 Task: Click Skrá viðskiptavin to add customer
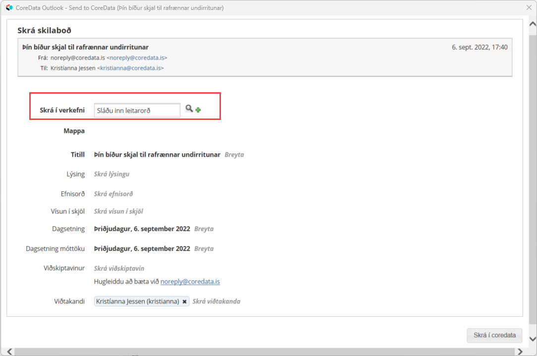[119, 268]
